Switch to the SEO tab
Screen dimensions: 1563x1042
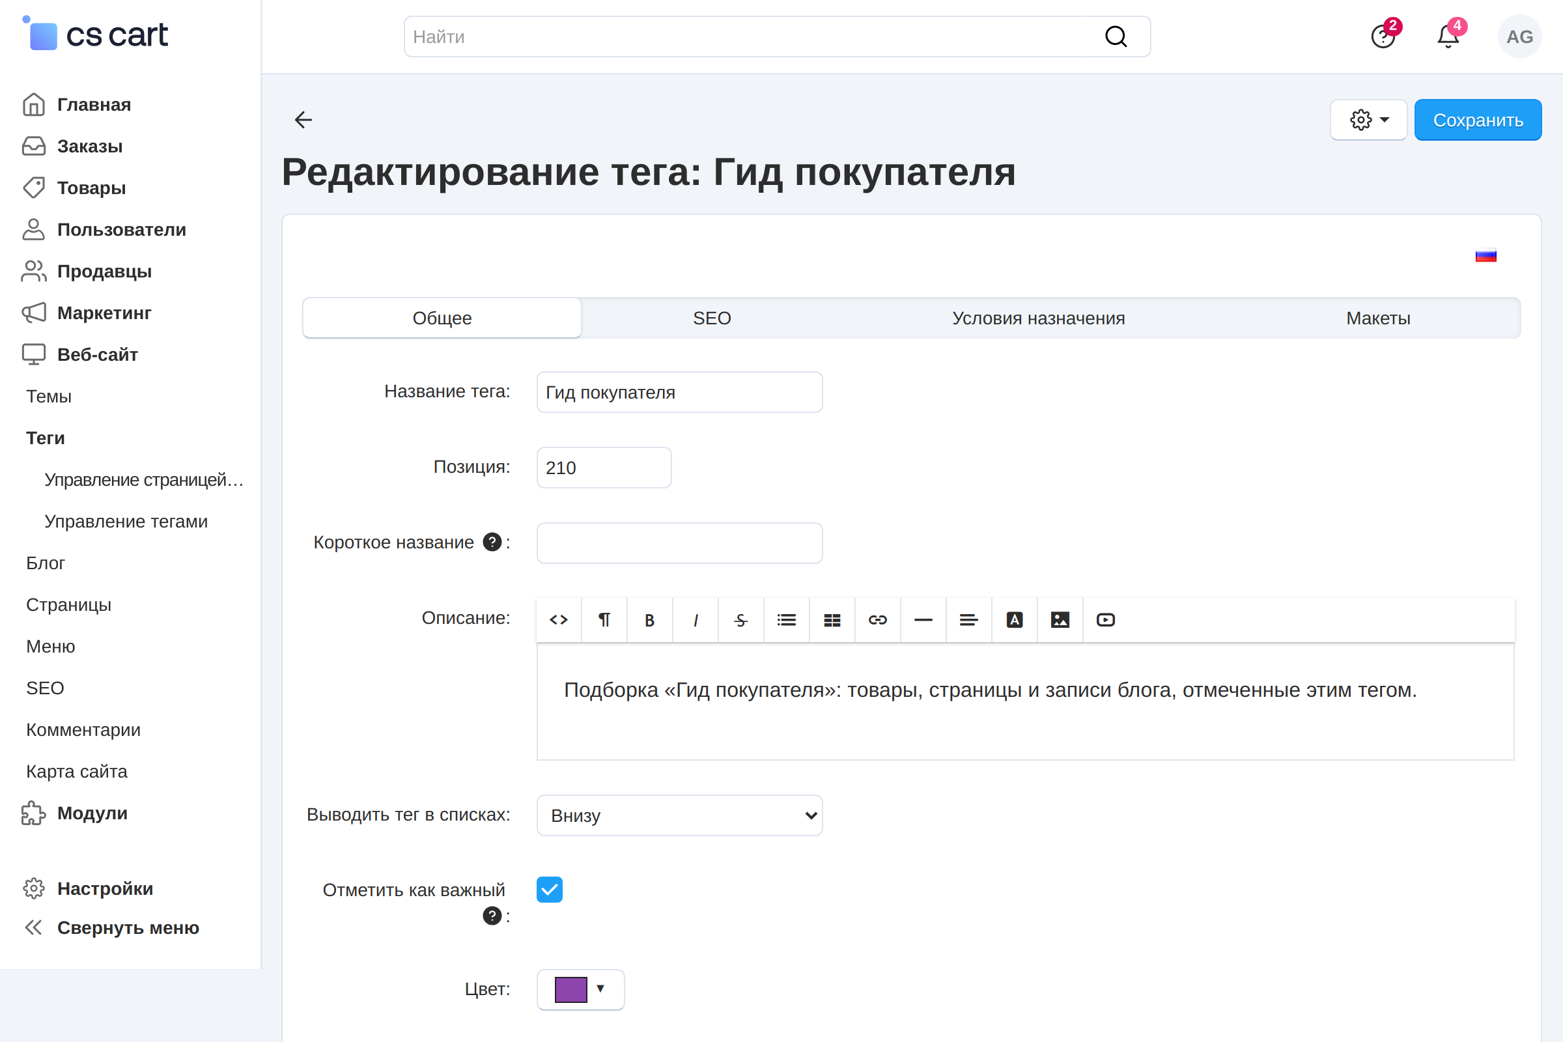point(712,318)
